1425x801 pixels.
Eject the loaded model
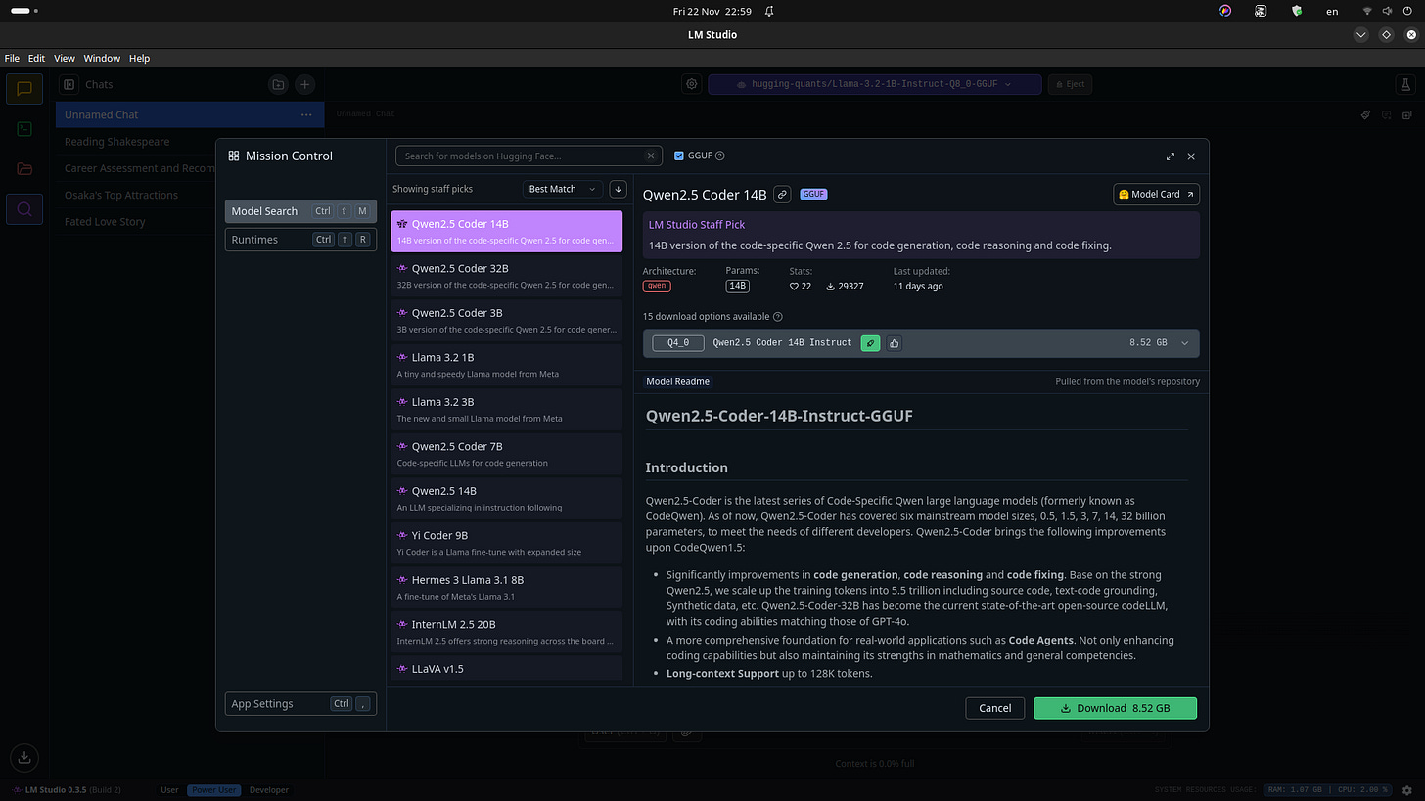tap(1069, 84)
